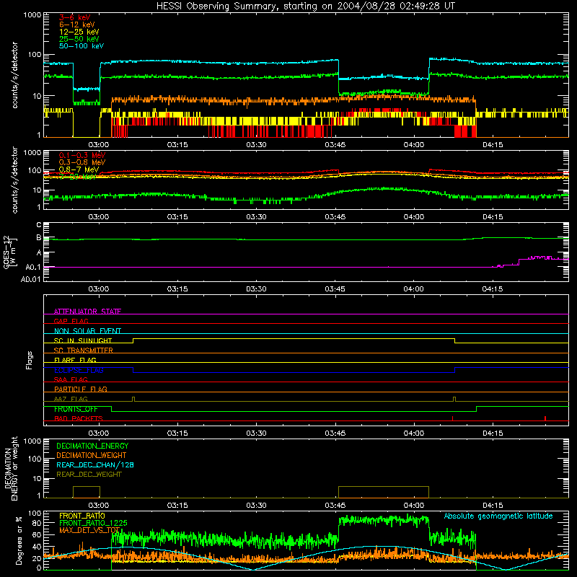Click first BAD_PACKETS red spike near 04:07
This screenshot has width=577, height=577.
(x=452, y=418)
